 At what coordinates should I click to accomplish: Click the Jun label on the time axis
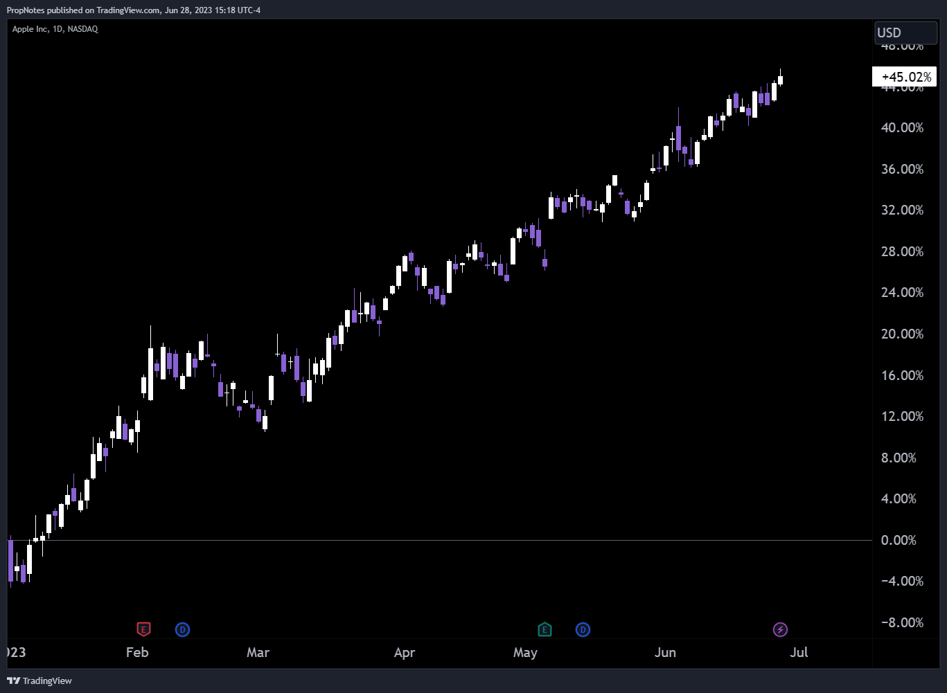pos(665,652)
